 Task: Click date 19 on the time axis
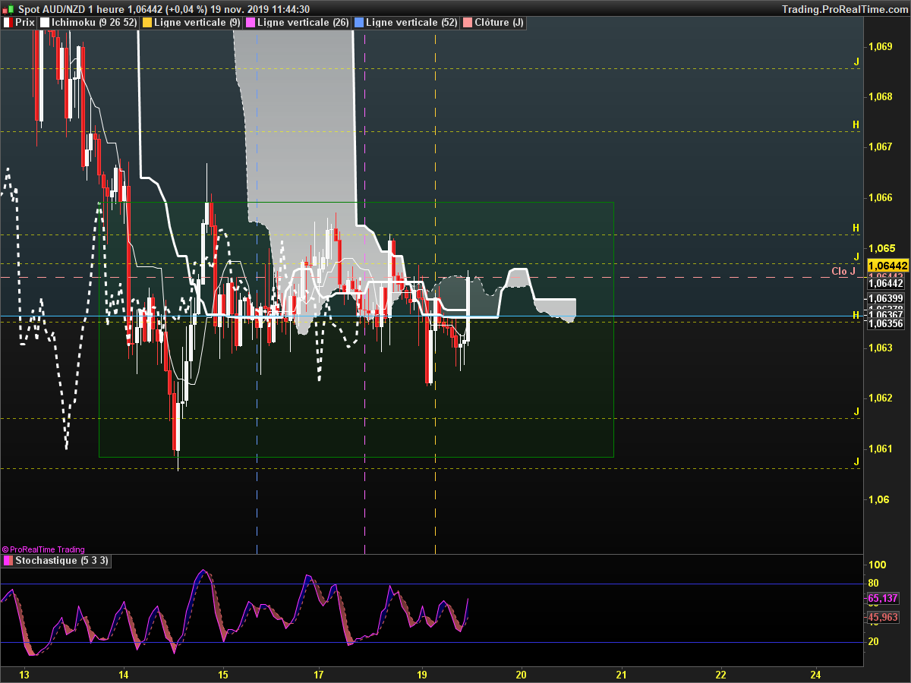pos(422,674)
